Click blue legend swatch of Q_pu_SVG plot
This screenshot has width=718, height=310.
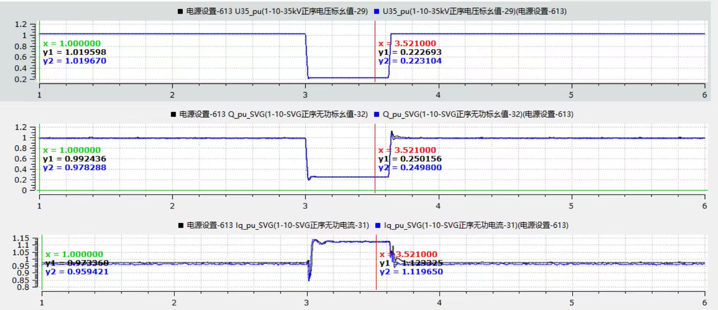point(376,114)
